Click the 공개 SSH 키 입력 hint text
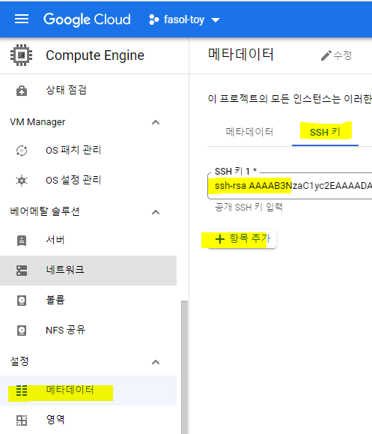Viewport: 372px width, 434px height. tap(248, 207)
